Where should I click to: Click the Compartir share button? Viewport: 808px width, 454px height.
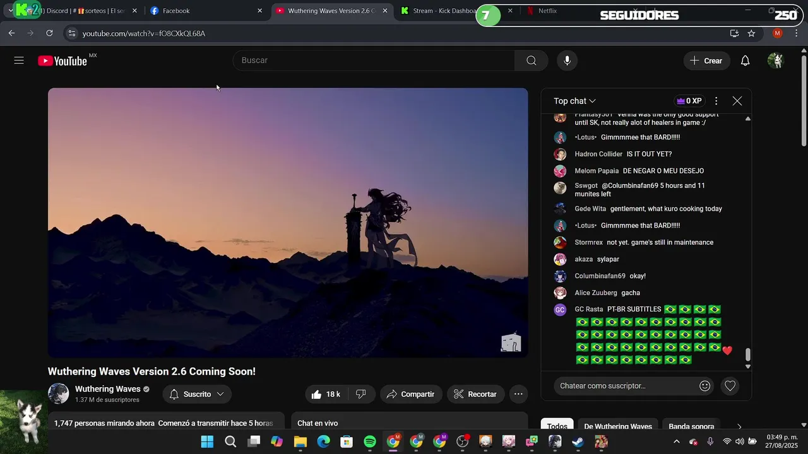click(410, 394)
